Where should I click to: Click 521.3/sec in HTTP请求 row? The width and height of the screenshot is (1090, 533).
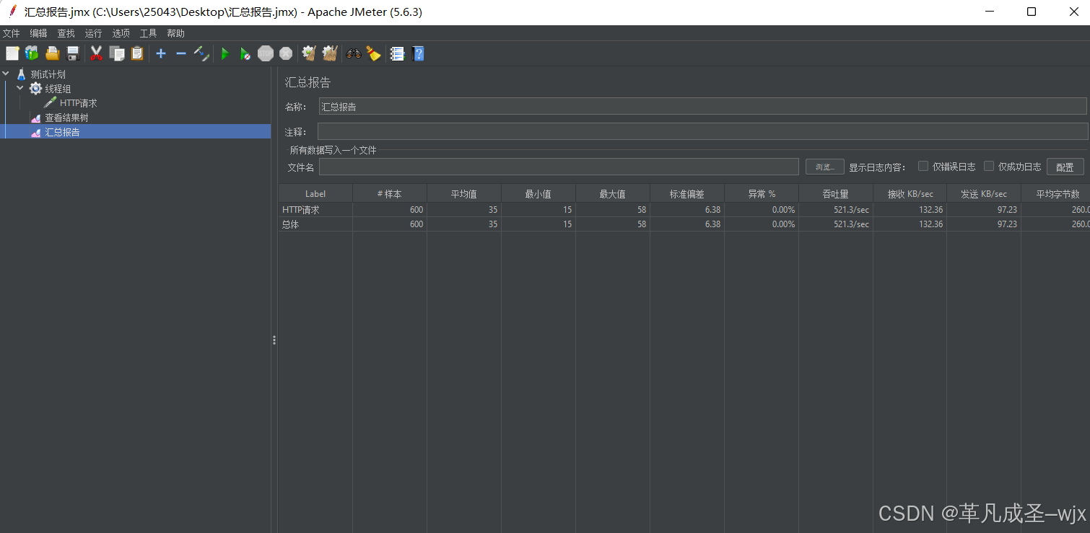(x=851, y=210)
